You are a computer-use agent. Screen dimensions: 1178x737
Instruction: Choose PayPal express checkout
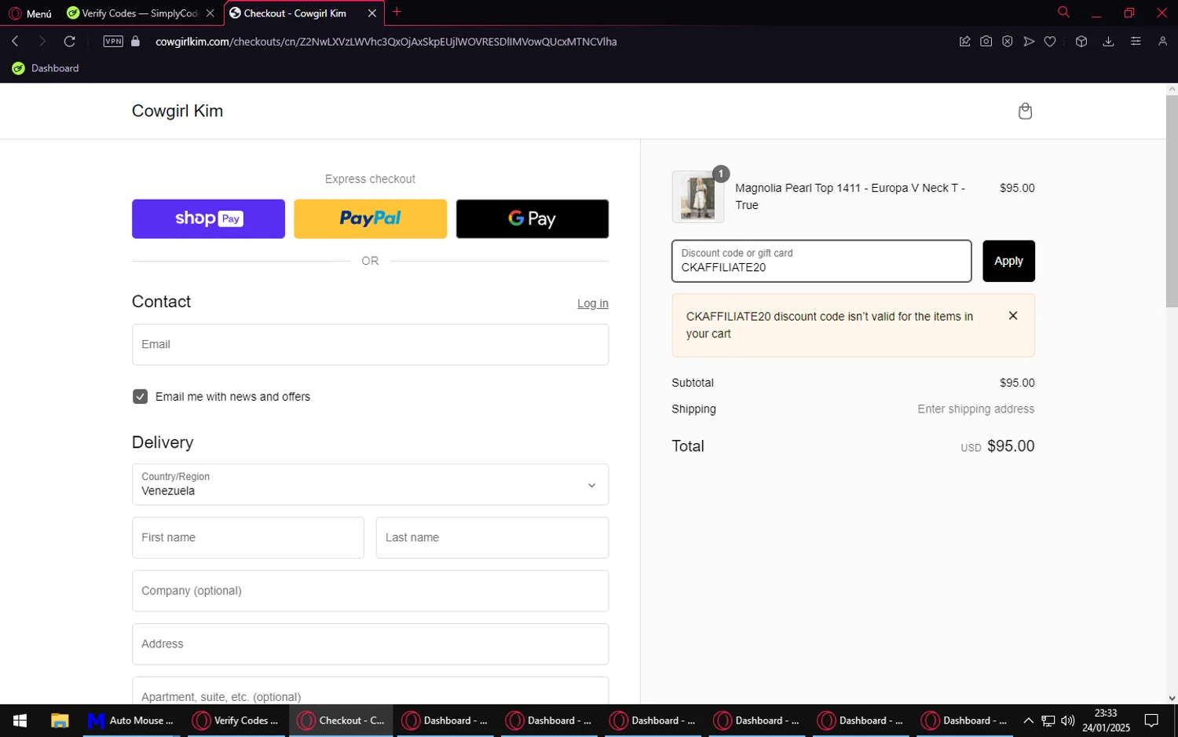[370, 218]
